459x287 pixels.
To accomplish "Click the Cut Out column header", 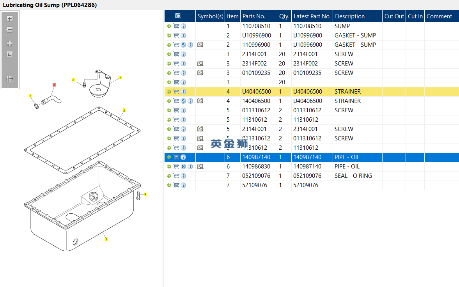I will pyautogui.click(x=394, y=16).
